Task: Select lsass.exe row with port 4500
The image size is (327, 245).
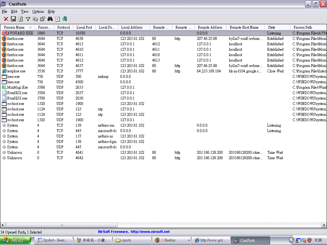Action: pyautogui.click(x=163, y=82)
